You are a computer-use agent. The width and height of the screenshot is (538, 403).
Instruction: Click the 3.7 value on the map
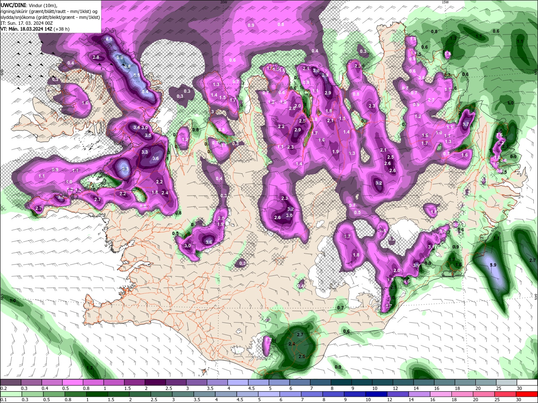[466, 124]
